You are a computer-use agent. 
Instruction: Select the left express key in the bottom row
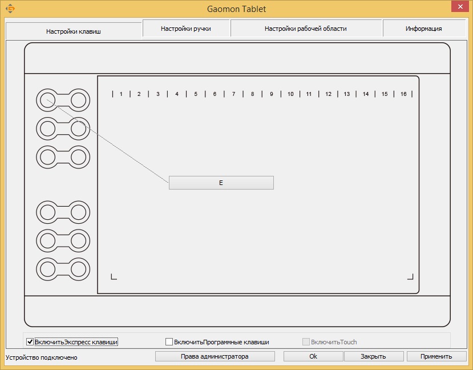click(48, 269)
